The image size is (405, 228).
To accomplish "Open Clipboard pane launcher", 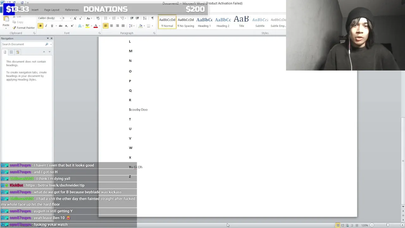I will (x=34, y=33).
